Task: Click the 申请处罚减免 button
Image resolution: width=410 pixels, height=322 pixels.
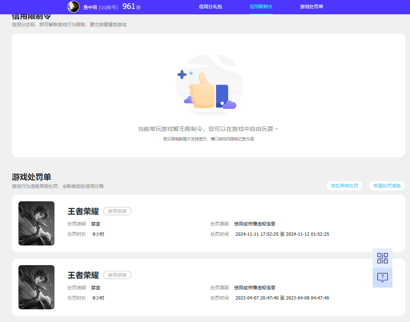Action: click(387, 186)
